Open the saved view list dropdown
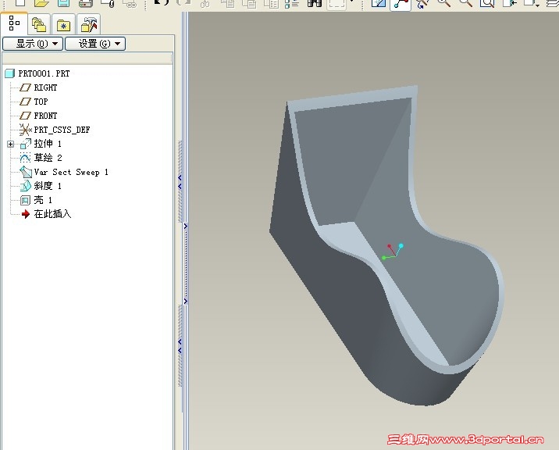Viewport: 559px width, 450px height. pyautogui.click(x=531, y=3)
